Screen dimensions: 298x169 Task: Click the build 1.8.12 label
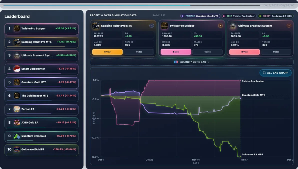[x=159, y=15]
